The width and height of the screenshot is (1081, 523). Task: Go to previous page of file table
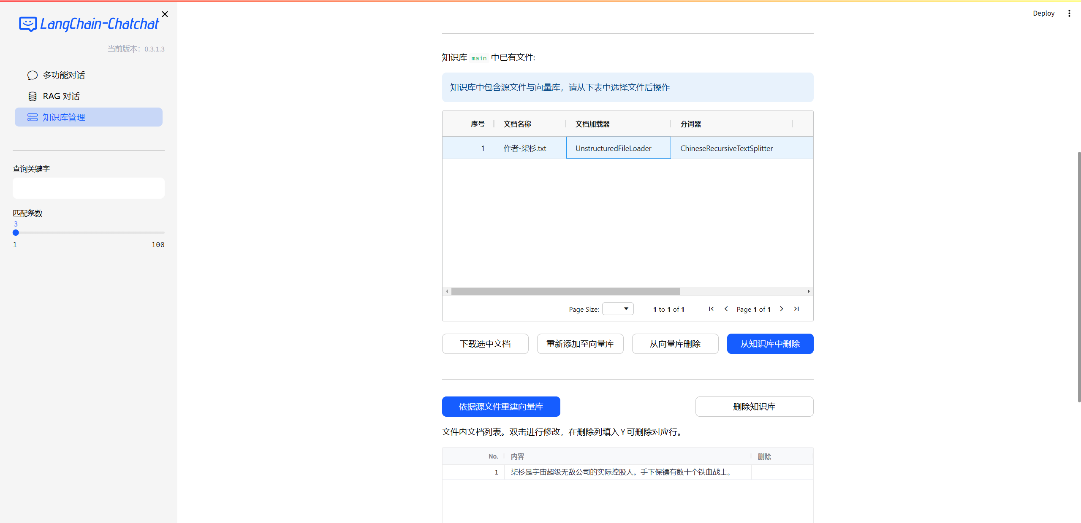pos(726,309)
